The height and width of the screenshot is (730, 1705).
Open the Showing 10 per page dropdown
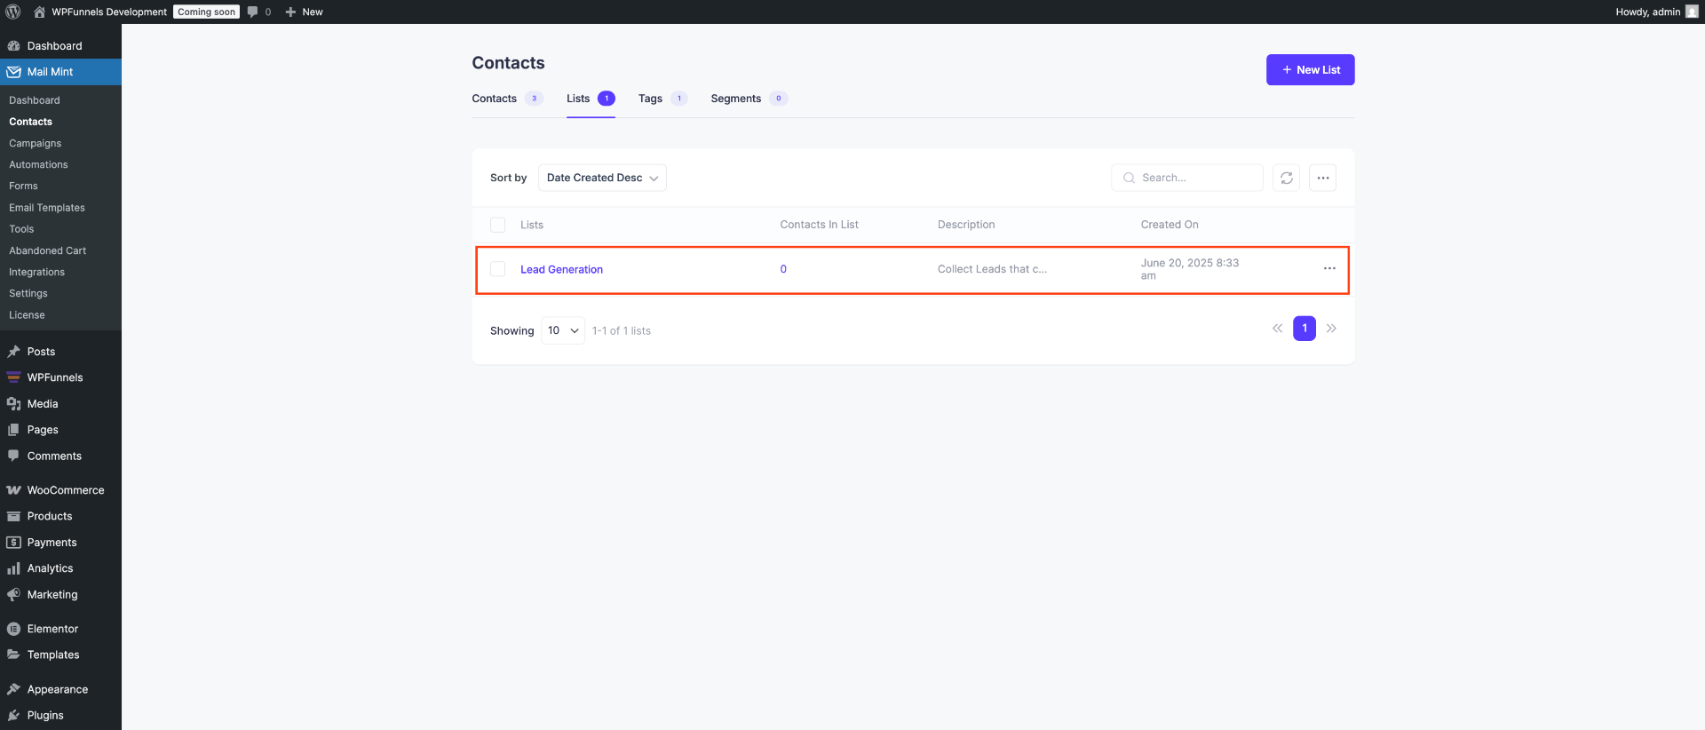click(x=563, y=330)
